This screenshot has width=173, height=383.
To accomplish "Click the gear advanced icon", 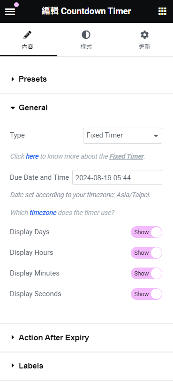I will coord(144,35).
